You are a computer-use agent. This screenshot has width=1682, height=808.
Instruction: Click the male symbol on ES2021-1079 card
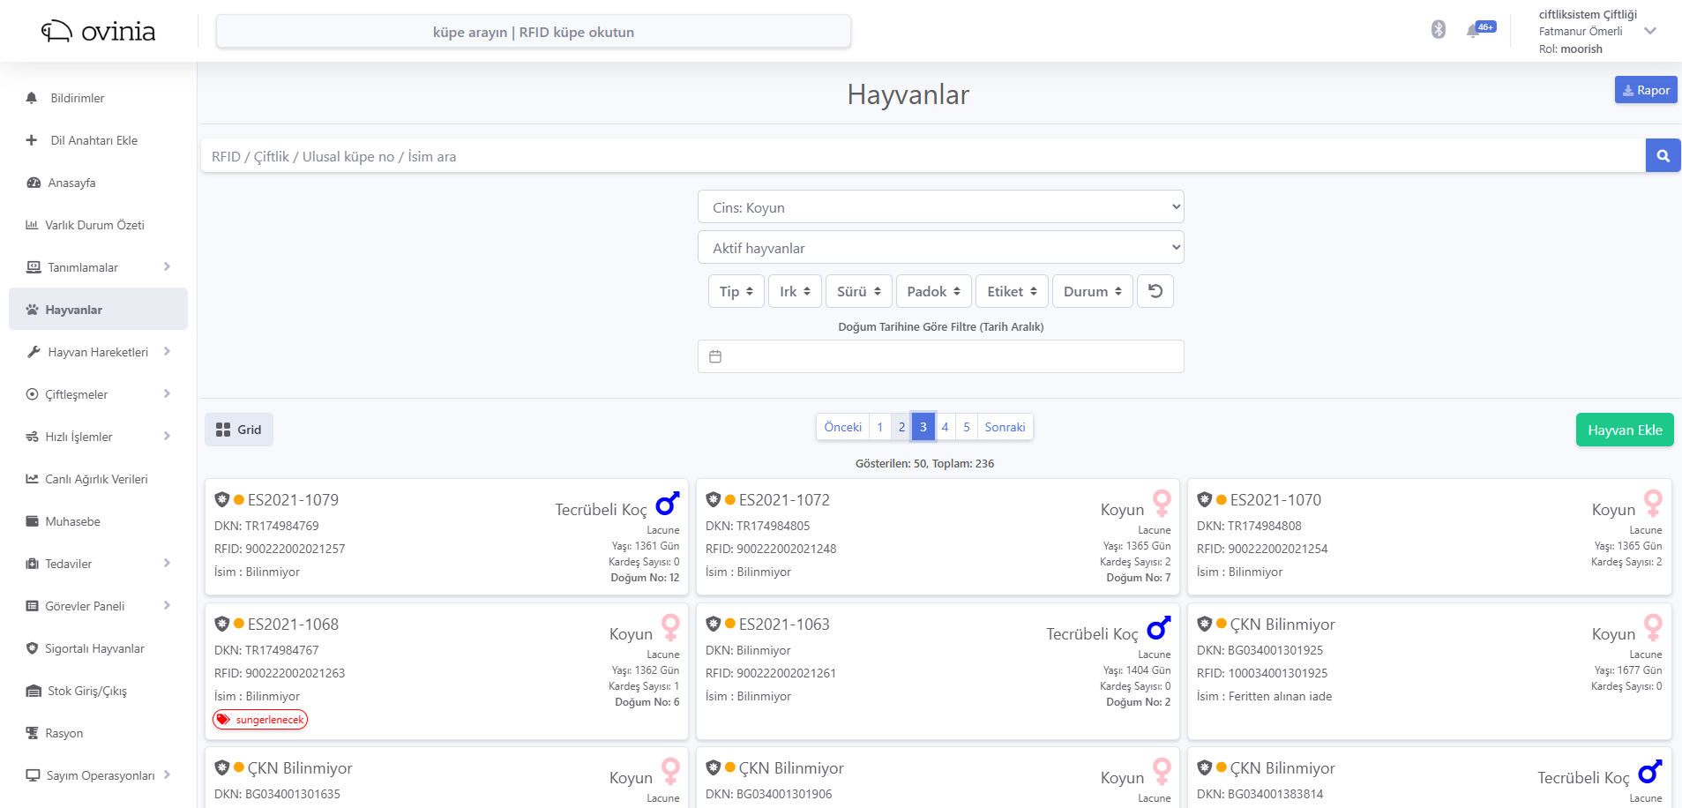coord(668,503)
